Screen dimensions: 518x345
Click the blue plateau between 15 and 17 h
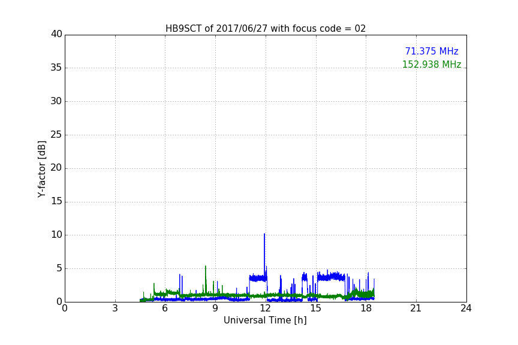pyautogui.click(x=331, y=277)
